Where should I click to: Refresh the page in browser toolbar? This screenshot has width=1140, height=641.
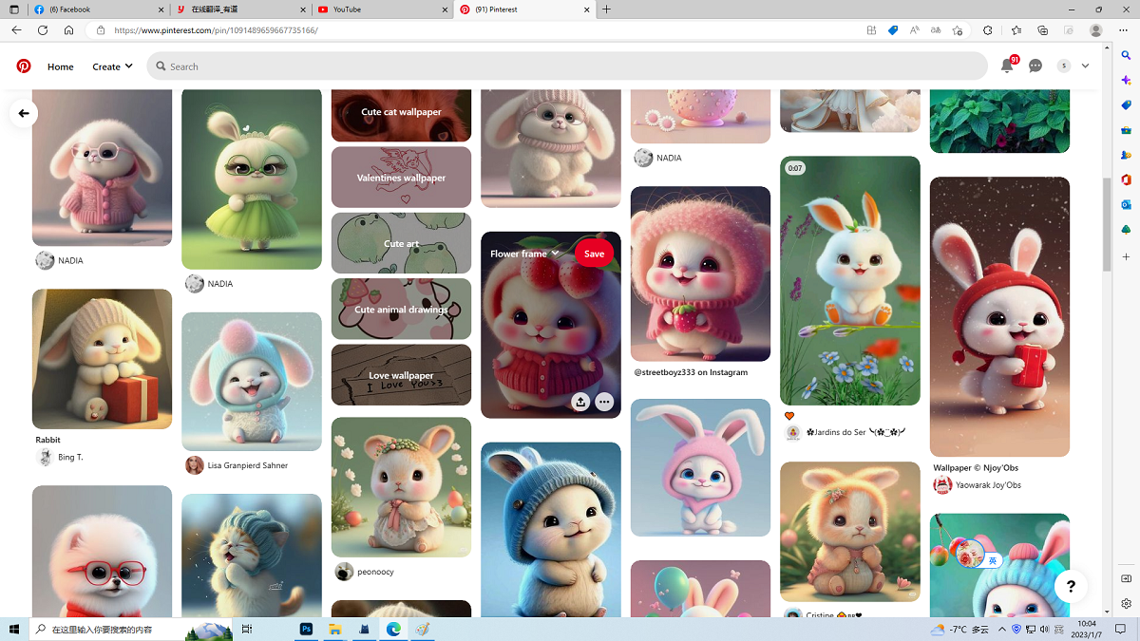coord(43,30)
